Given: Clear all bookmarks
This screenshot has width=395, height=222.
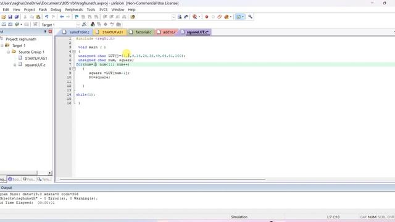Looking at the screenshot, I should (96, 17).
